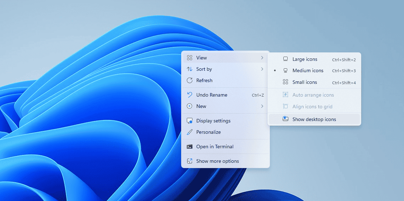The height and width of the screenshot is (201, 404).
Task: Choose Large icons view size
Action: point(314,59)
